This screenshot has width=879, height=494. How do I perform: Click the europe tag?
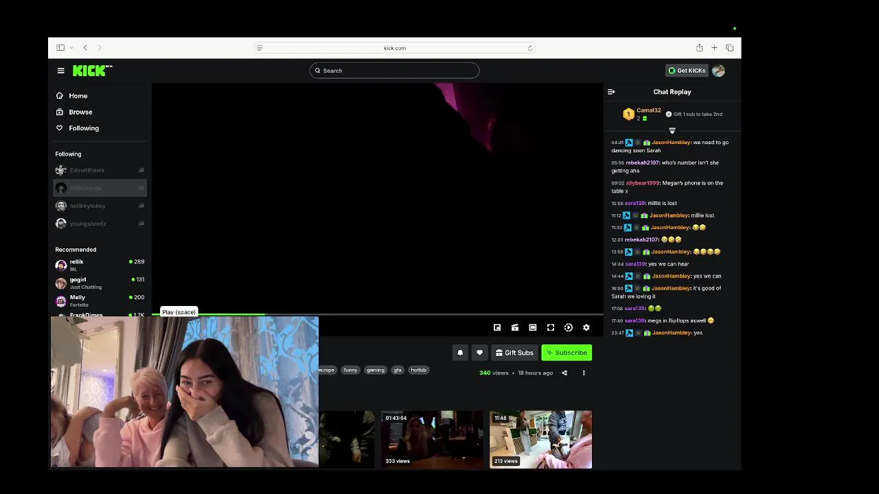(x=327, y=370)
